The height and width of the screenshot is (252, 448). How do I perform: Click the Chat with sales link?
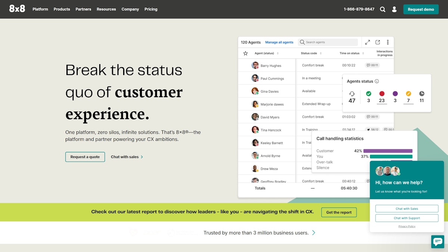127,157
